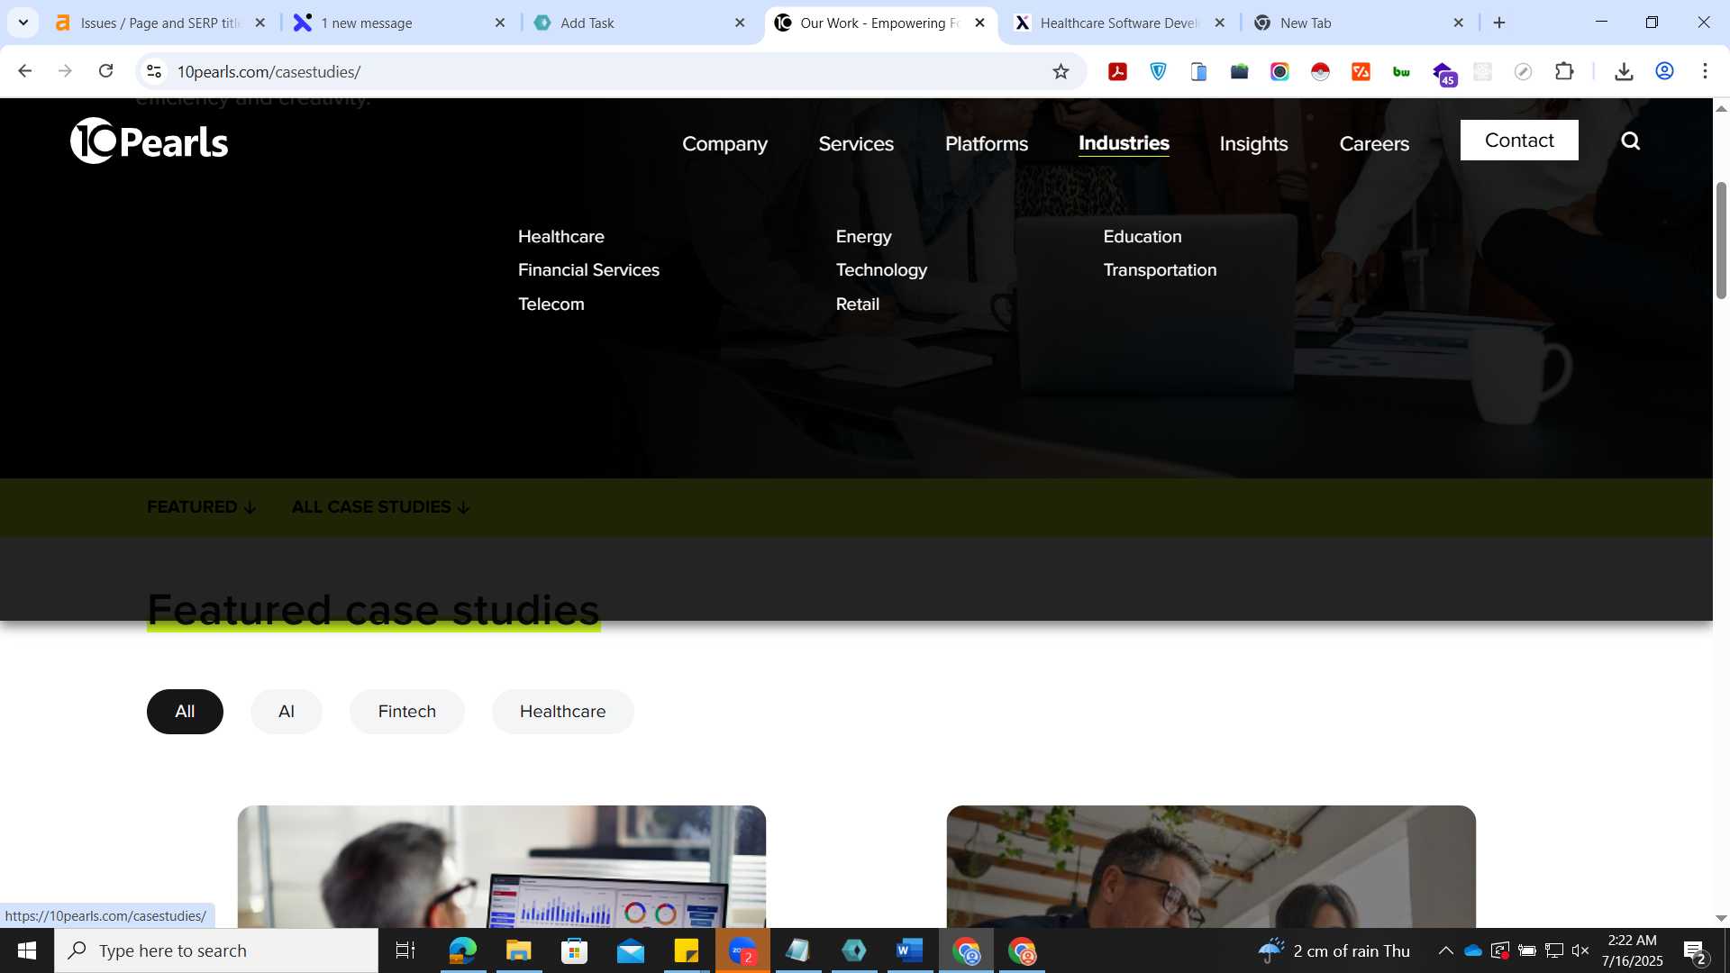Screen dimensions: 1730x973
Task: Select the 'AI' filter pill
Action: point(287,712)
